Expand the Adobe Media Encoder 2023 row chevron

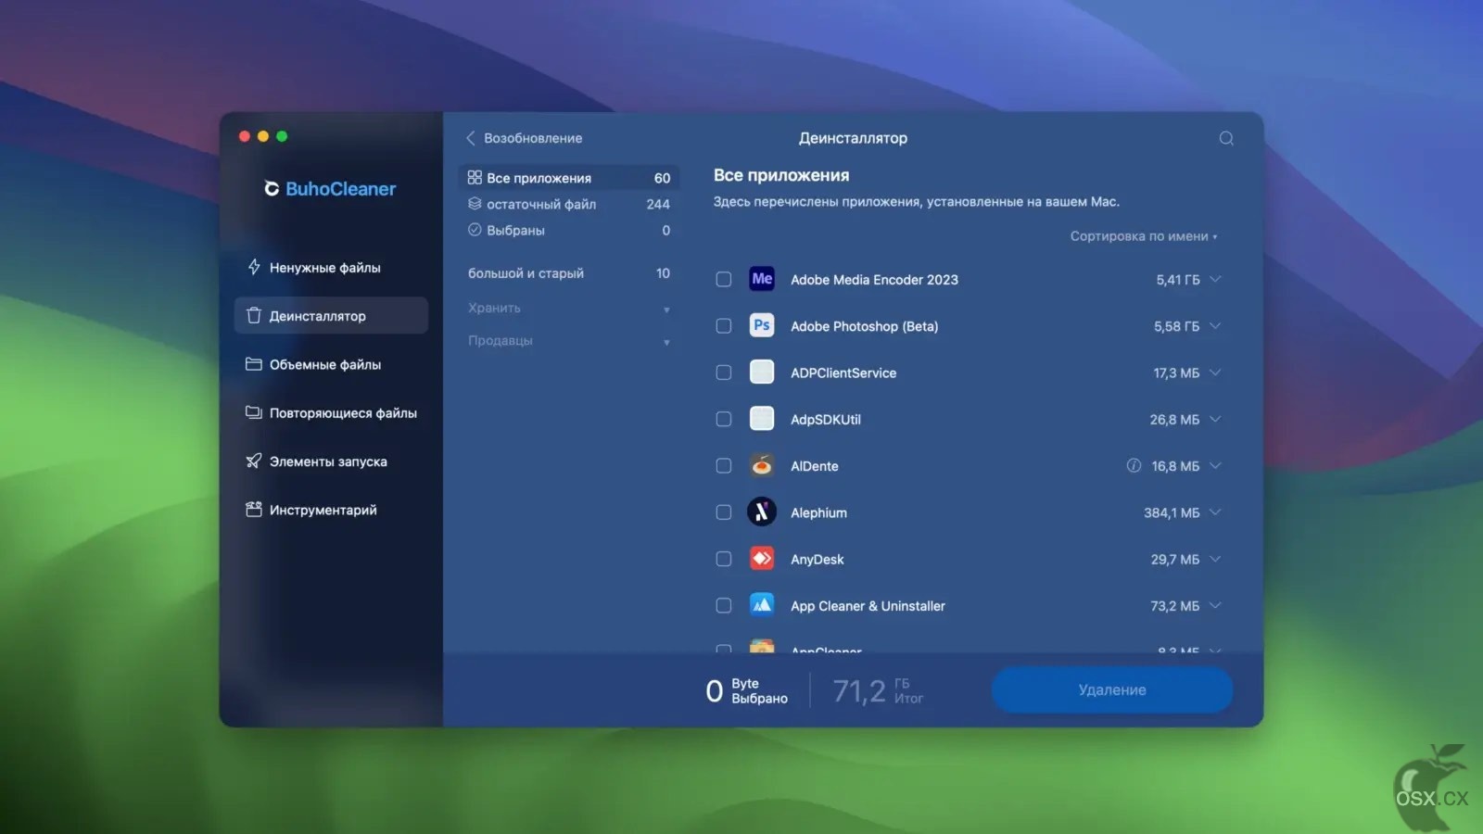coord(1215,279)
